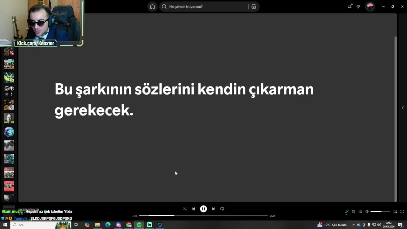Go to Spotify Home via house icon
This screenshot has height=229, width=407.
click(152, 7)
